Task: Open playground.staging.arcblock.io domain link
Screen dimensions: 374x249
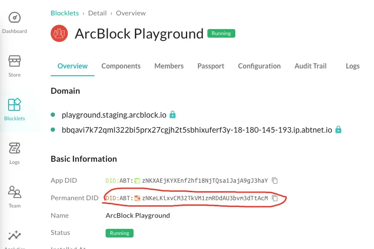Action: (x=114, y=115)
